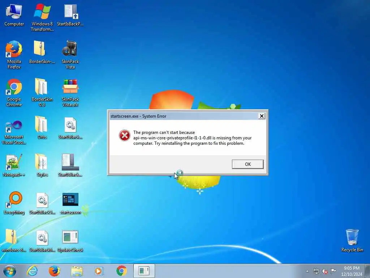Select the Everything search shortcut
The width and height of the screenshot is (370, 278).
pos(14,203)
